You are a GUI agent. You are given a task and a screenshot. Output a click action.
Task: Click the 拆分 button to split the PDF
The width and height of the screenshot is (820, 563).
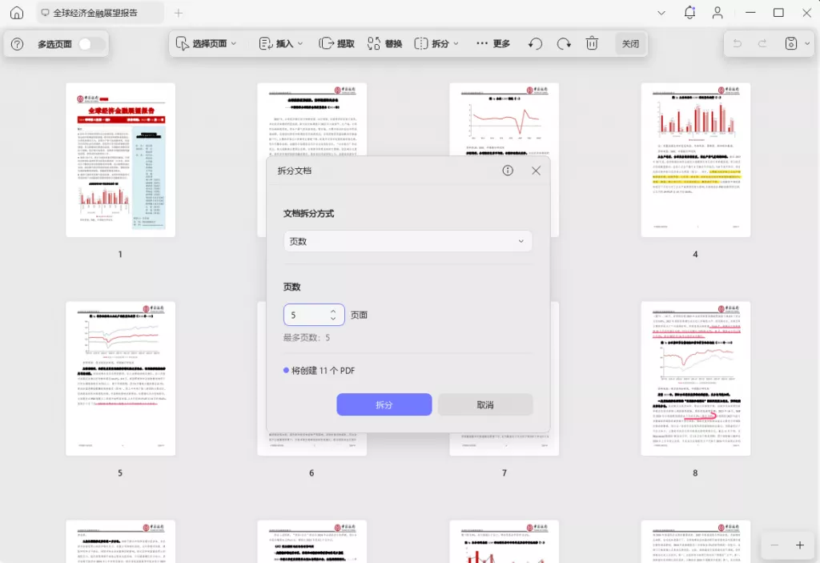384,404
